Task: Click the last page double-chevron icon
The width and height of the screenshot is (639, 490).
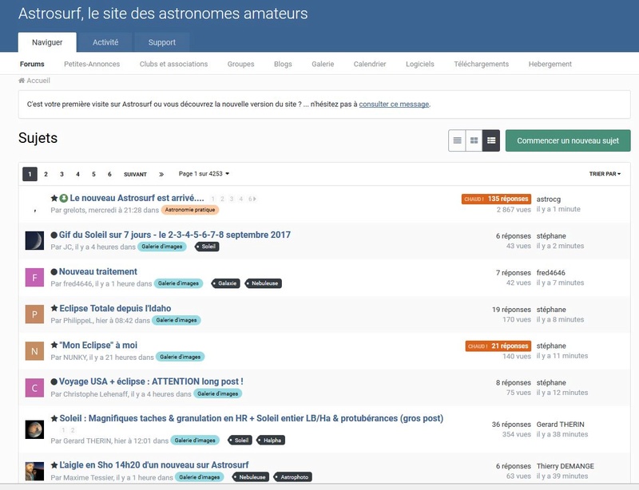Action: point(161,174)
